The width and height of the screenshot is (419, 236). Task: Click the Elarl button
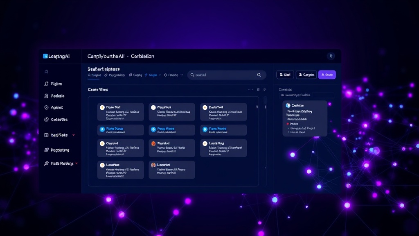click(x=285, y=75)
